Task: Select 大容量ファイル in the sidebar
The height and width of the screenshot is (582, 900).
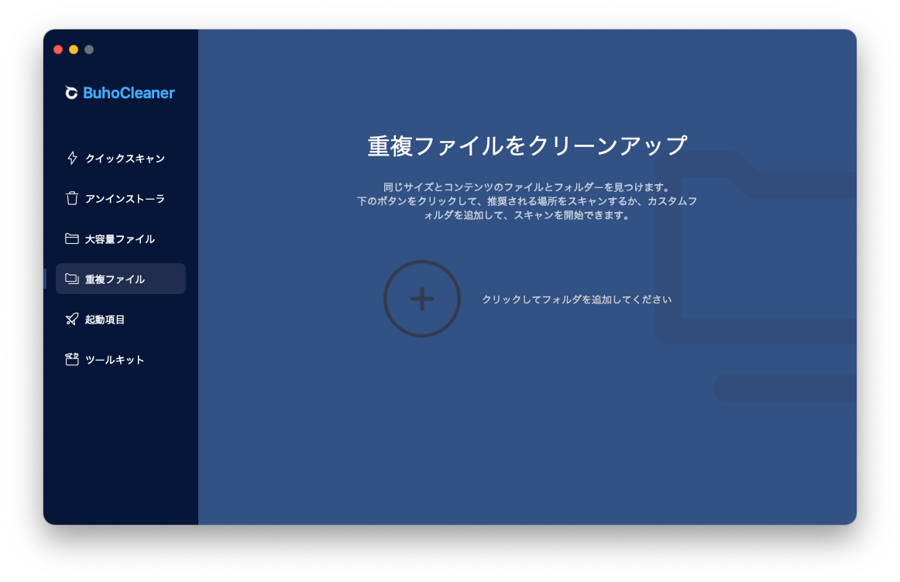Action: [x=121, y=238]
